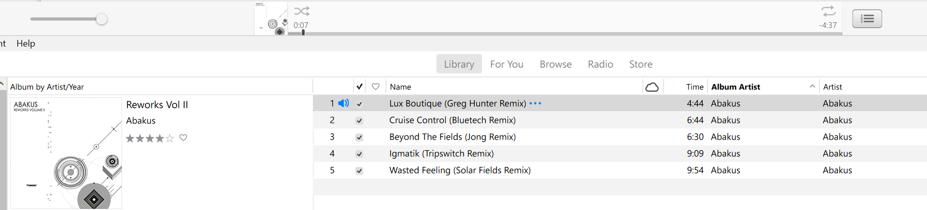927x210 pixels.
Task: Love the Reworks Vol II album
Action: click(183, 138)
